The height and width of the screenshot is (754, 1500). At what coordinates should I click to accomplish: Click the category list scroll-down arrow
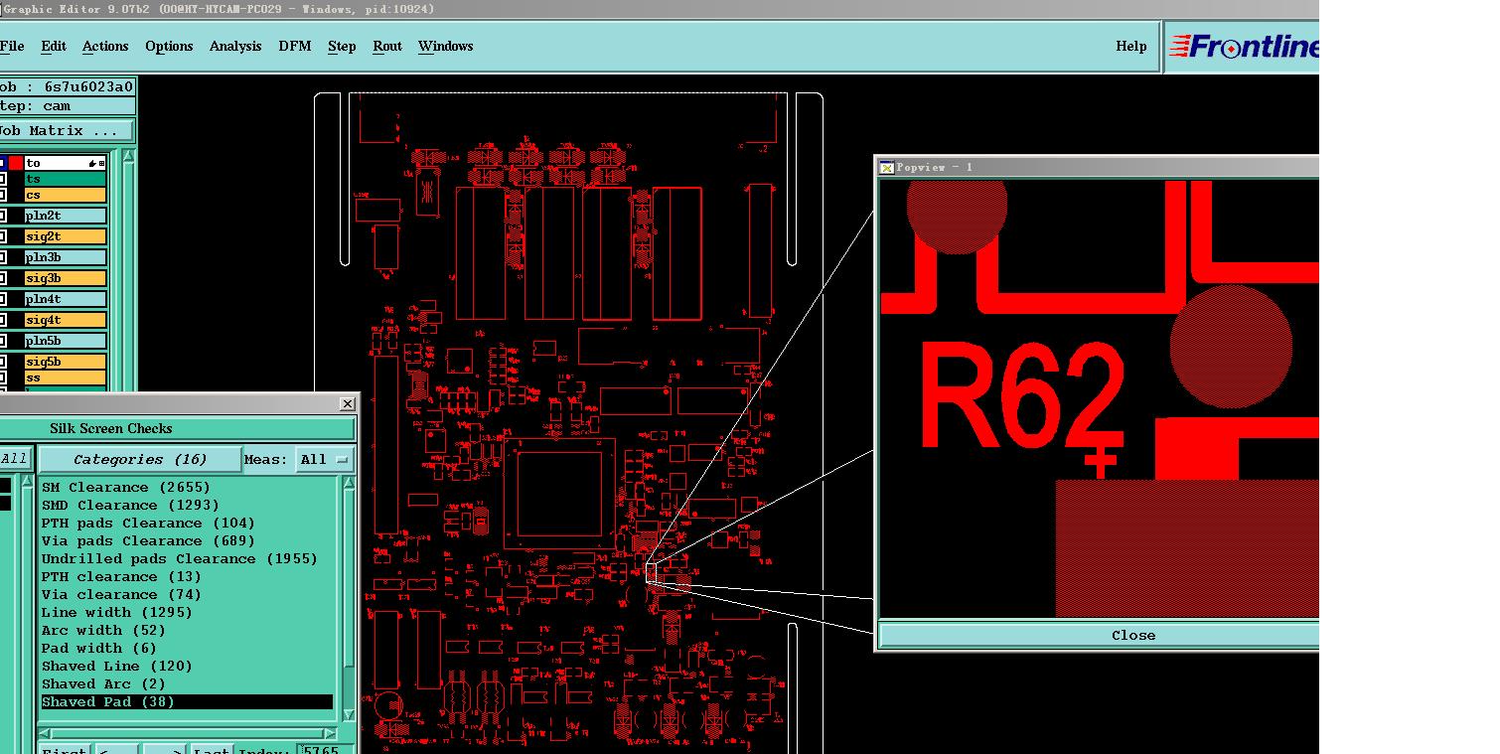349,715
